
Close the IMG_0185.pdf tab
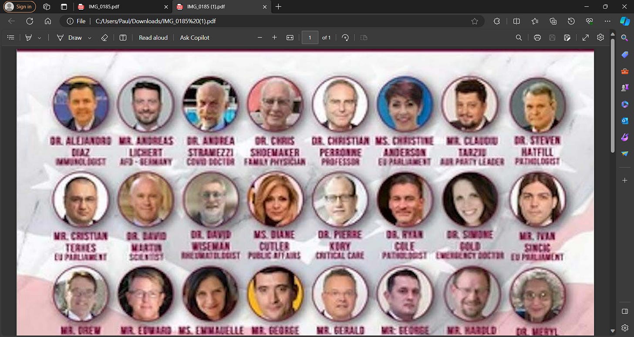166,7
